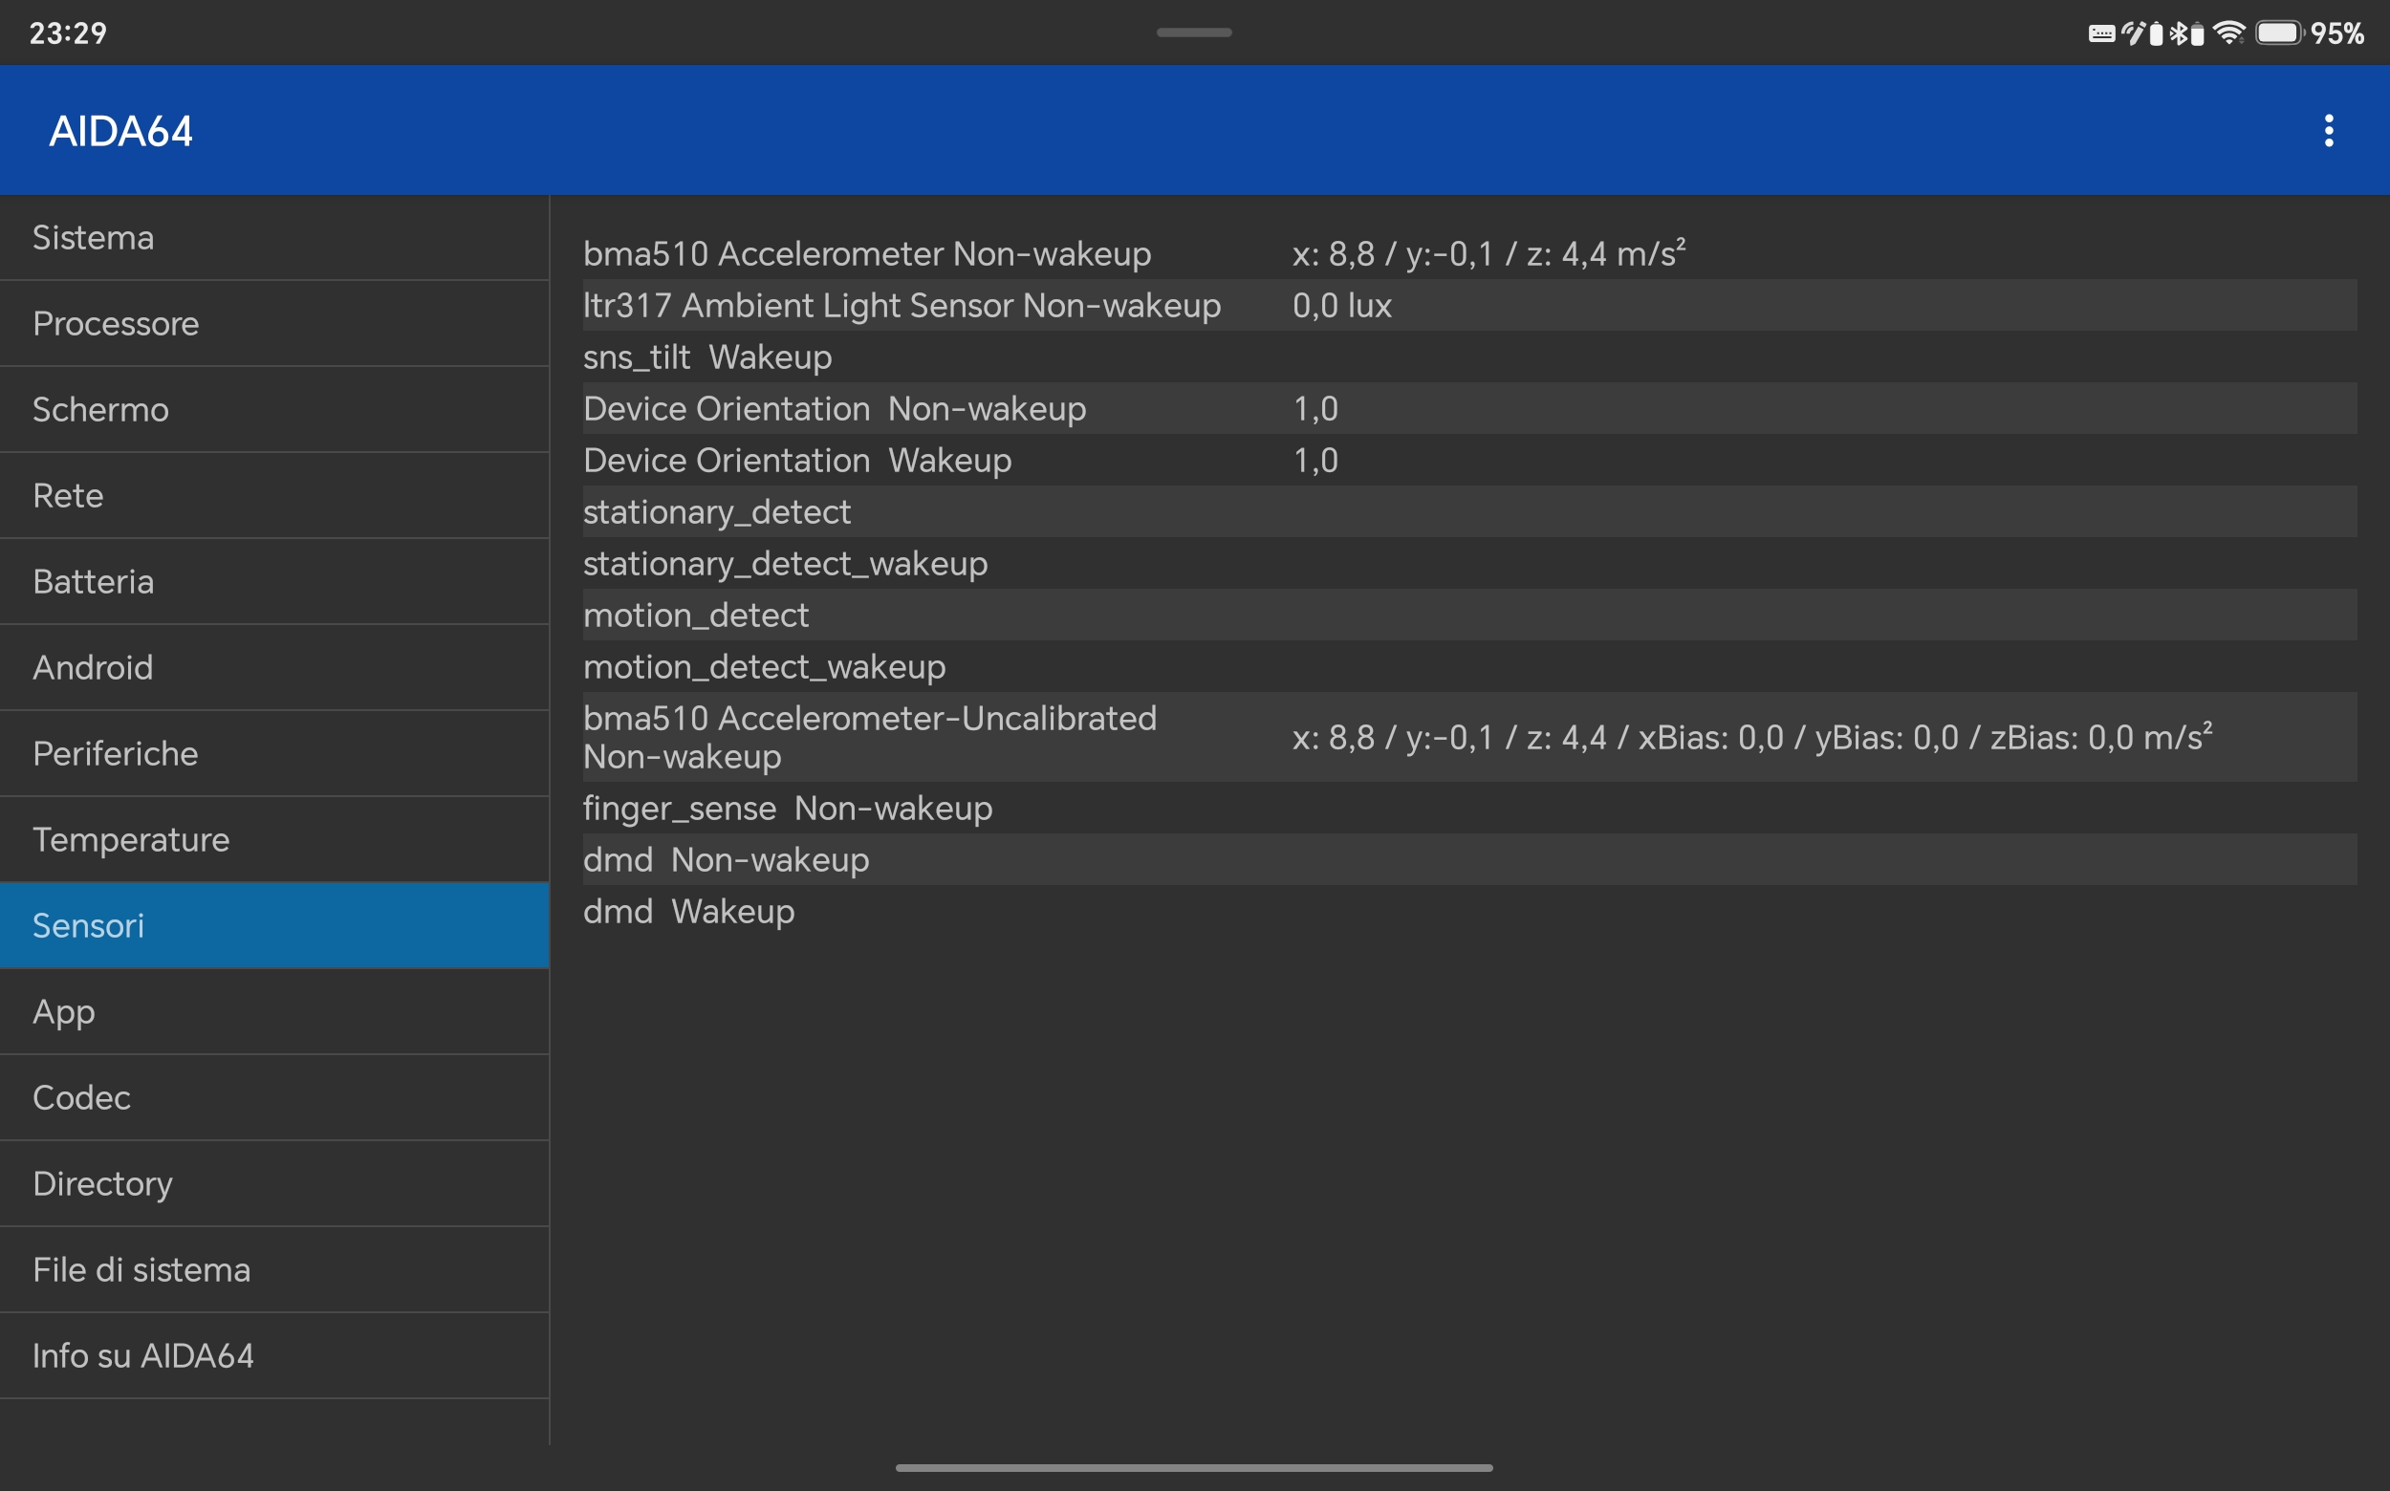Tap the 1,0 value for Device Orientation Non-wakeup
This screenshot has height=1491, width=2390.
pos(1315,409)
